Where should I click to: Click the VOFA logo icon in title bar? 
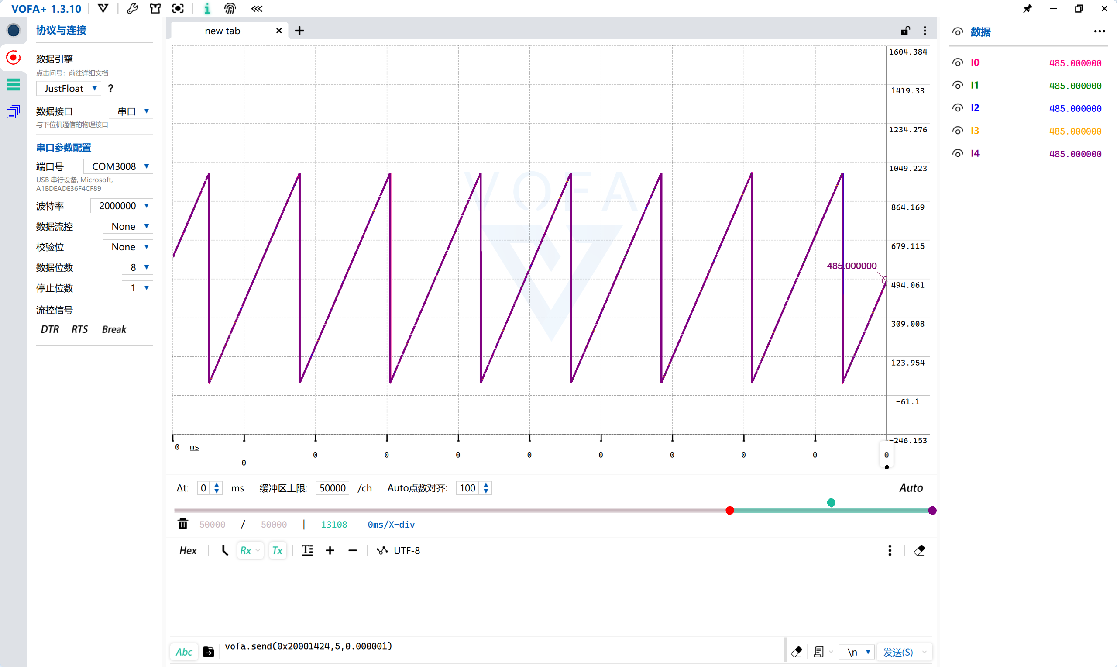pyautogui.click(x=103, y=9)
